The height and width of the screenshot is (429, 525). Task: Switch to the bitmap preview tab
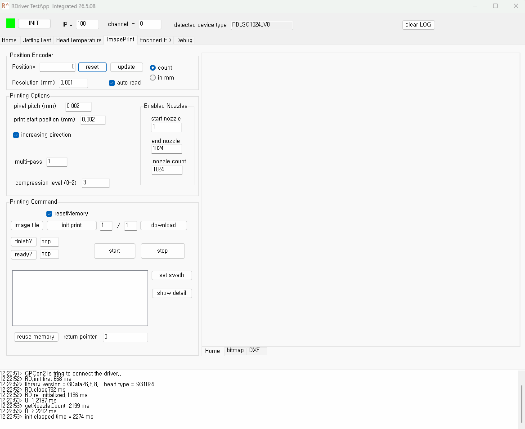[x=235, y=350]
